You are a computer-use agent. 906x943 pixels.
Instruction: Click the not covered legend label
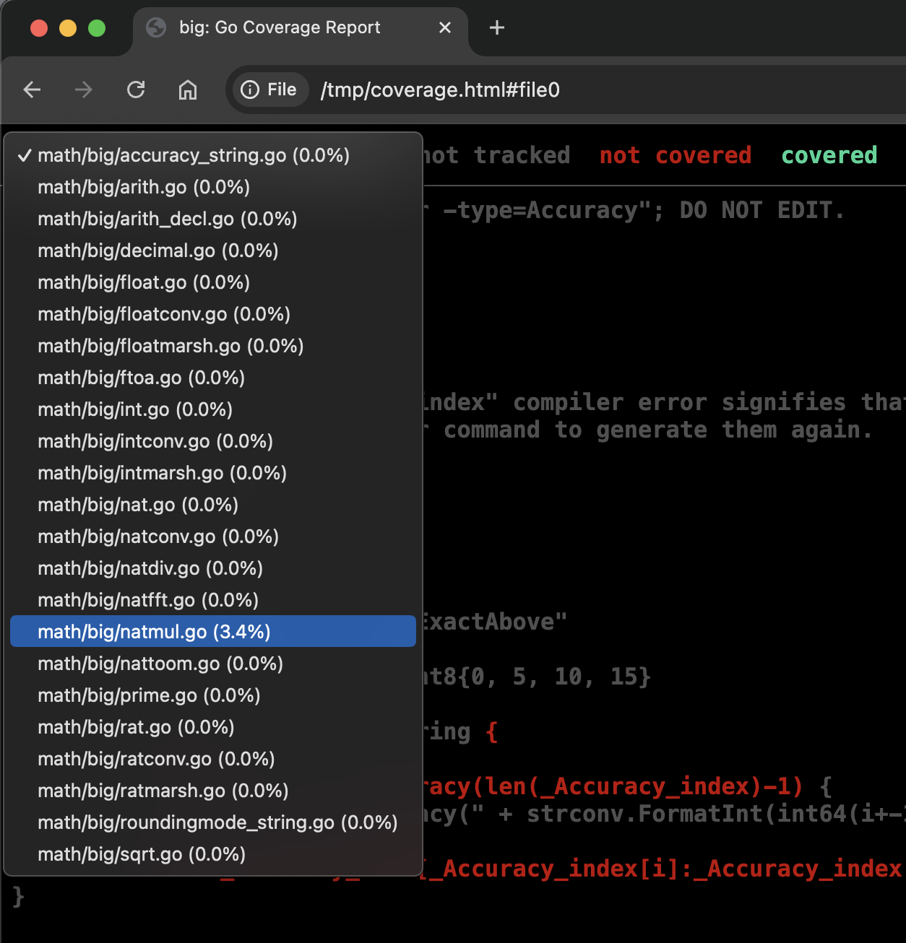(x=675, y=155)
